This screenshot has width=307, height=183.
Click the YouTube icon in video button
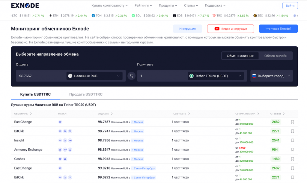[x=217, y=29]
